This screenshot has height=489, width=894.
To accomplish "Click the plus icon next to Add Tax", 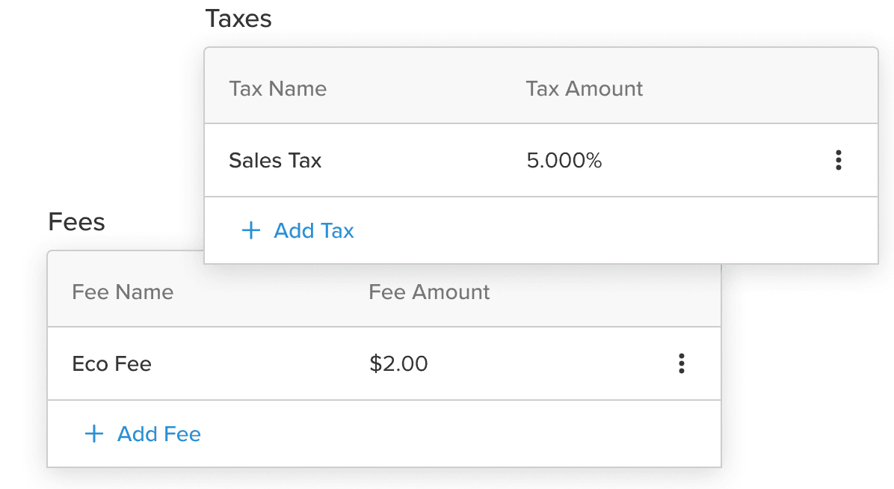I will (250, 230).
